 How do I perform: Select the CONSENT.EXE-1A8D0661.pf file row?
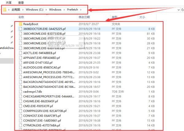coord(87,121)
